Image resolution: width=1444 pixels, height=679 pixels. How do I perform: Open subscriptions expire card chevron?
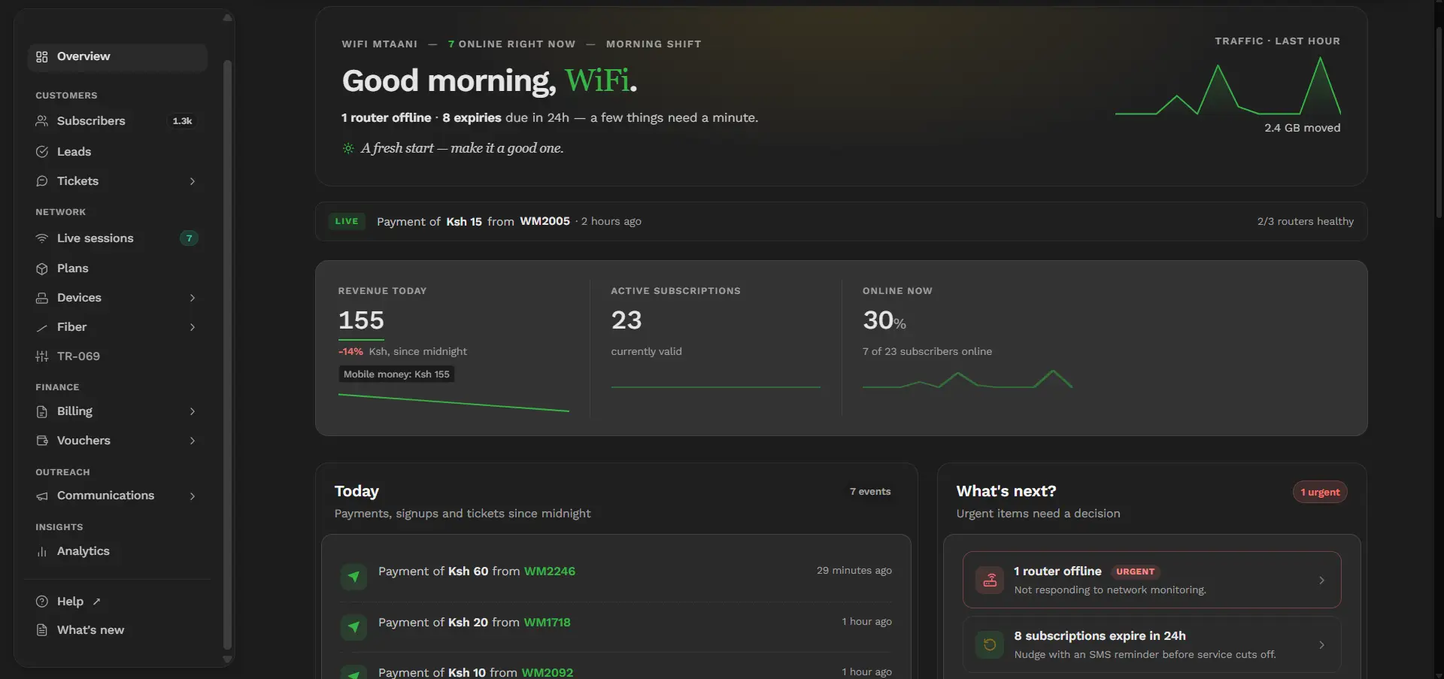pos(1321,645)
